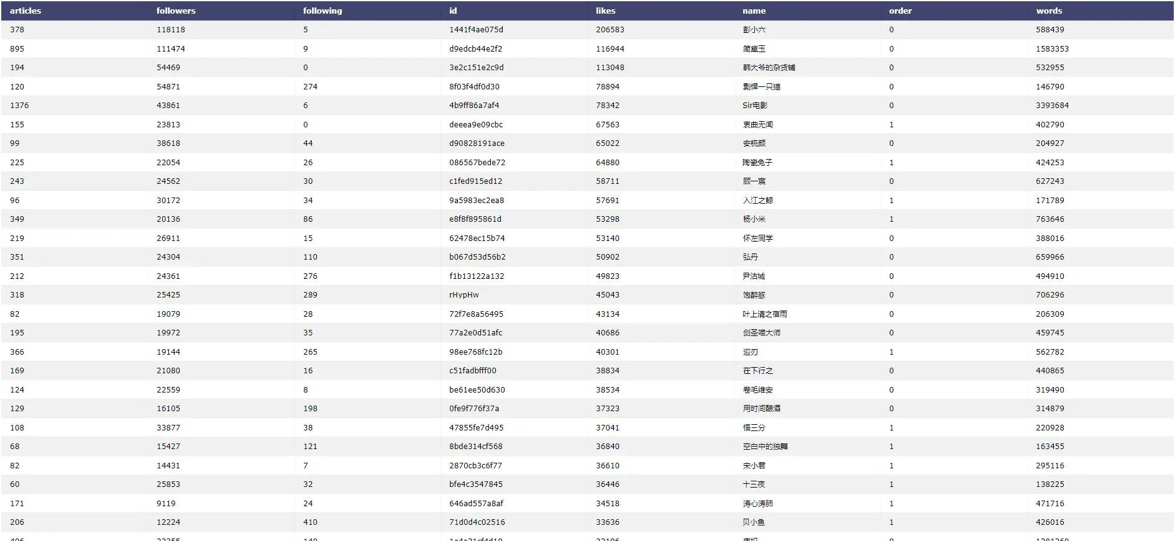Select the followers value 9119
The width and height of the screenshot is (1175, 541).
click(166, 503)
